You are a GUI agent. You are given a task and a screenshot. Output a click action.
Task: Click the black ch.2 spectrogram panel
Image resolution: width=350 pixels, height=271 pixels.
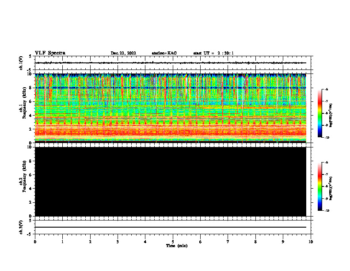coord(171,182)
